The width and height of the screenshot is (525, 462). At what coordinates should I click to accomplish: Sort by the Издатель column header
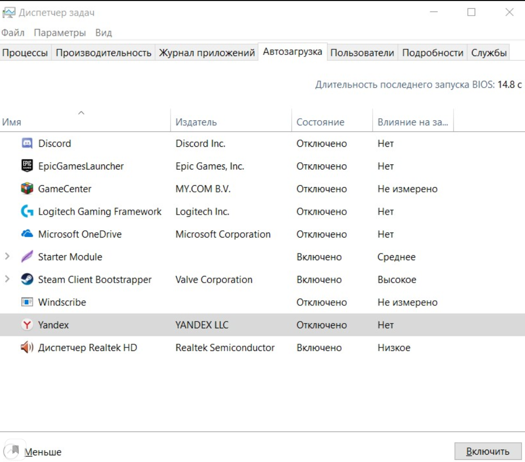pyautogui.click(x=231, y=120)
